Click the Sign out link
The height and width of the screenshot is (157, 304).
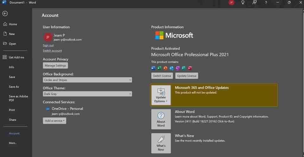(x=48, y=45)
